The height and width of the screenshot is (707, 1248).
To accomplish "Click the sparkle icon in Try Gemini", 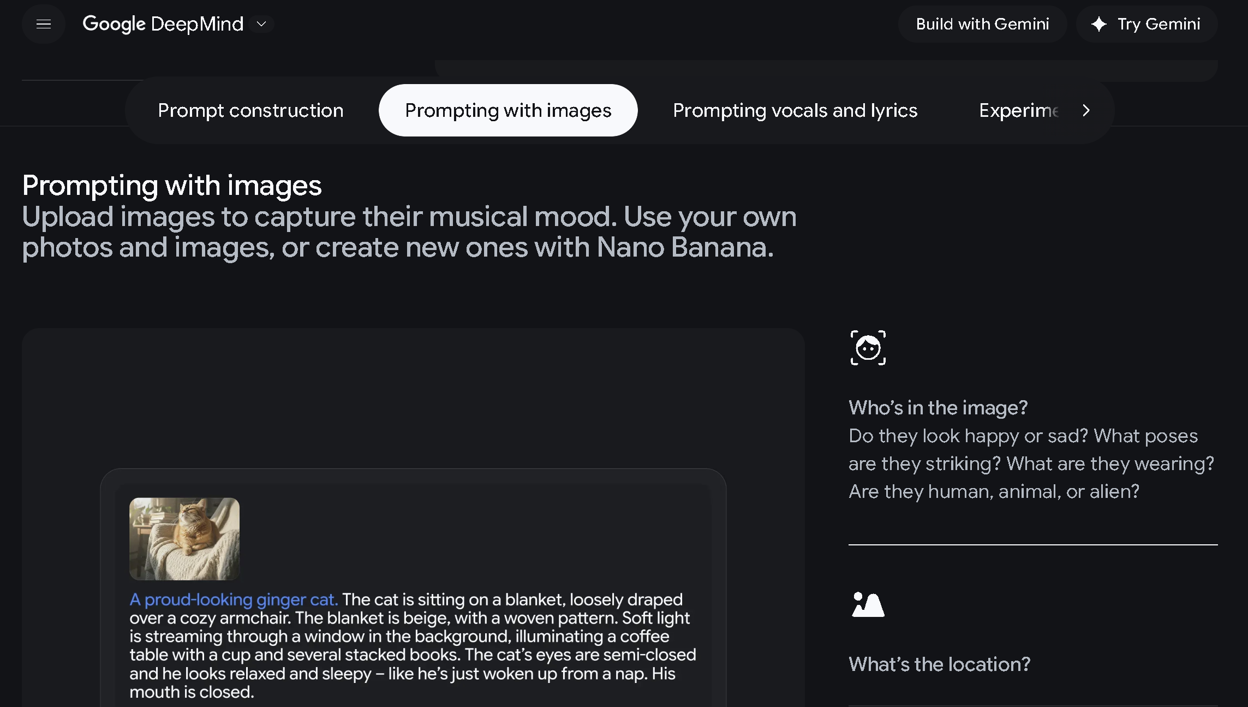I will click(1099, 24).
